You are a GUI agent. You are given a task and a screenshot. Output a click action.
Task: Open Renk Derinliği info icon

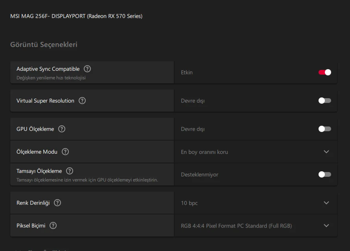coord(57,203)
